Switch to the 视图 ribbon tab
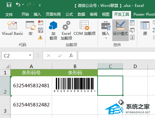 [x=106, y=14]
